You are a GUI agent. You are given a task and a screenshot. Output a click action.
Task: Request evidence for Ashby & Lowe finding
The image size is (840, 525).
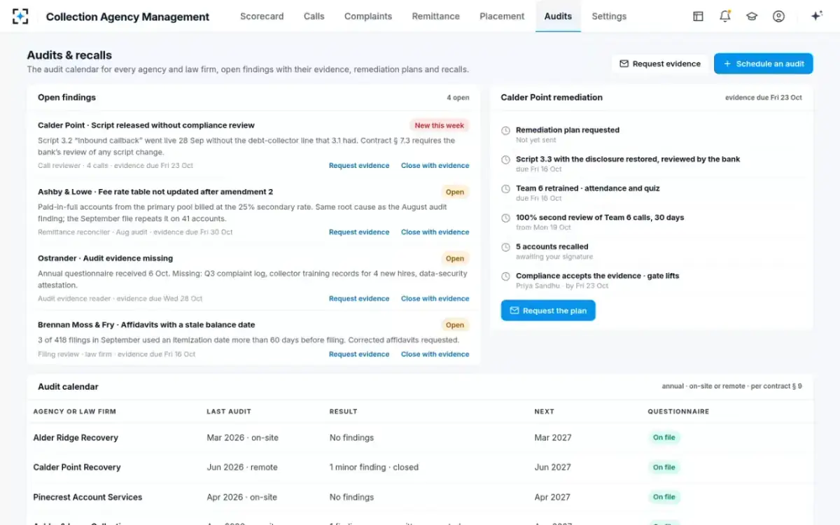coord(359,232)
